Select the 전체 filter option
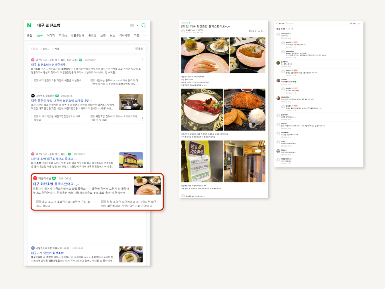 (34, 49)
